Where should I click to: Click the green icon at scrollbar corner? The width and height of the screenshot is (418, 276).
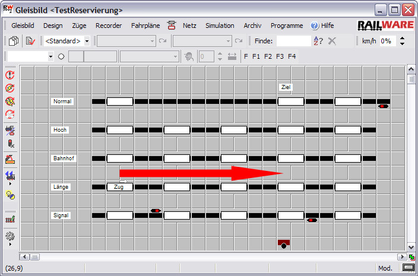[411, 257]
